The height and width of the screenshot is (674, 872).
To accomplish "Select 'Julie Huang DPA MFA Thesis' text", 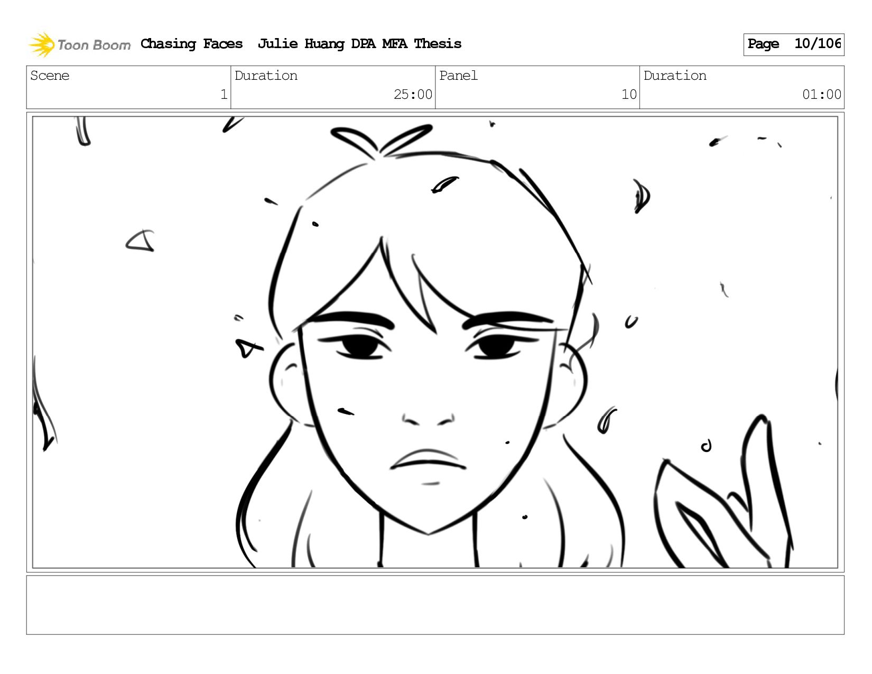I will tap(359, 44).
